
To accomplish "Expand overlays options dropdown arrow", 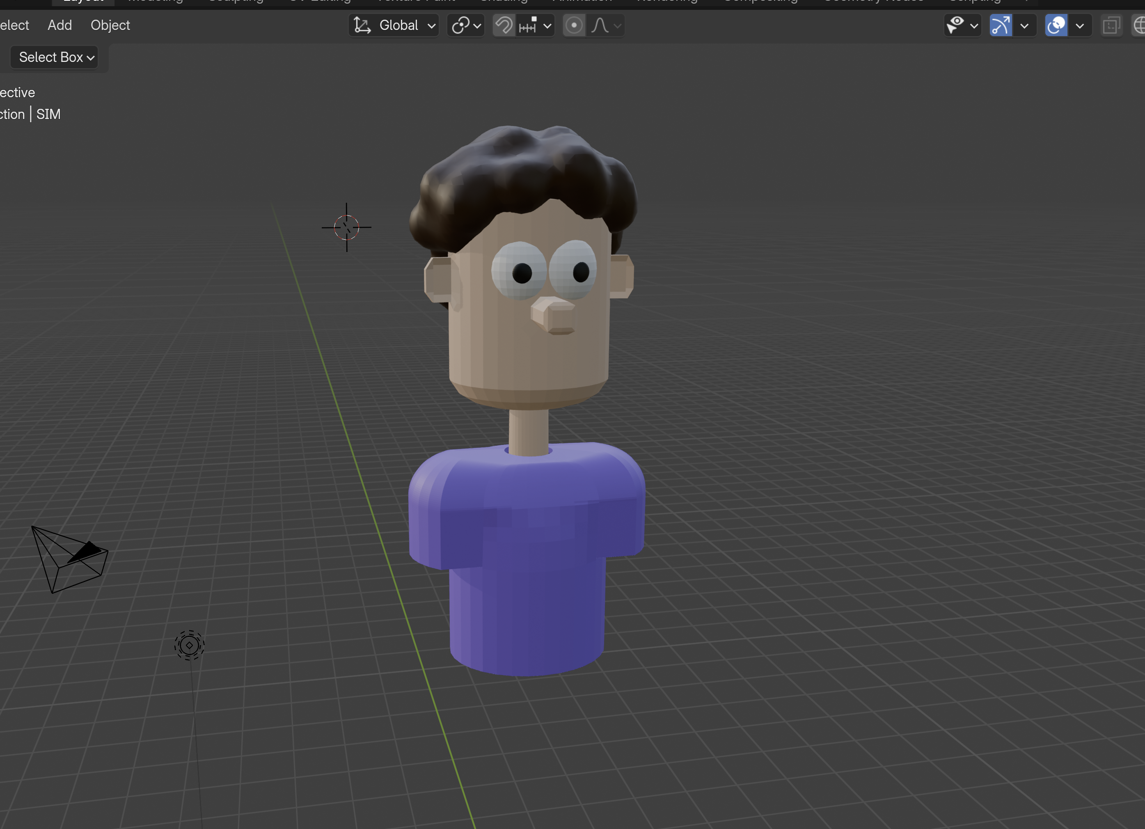I will pyautogui.click(x=1079, y=25).
